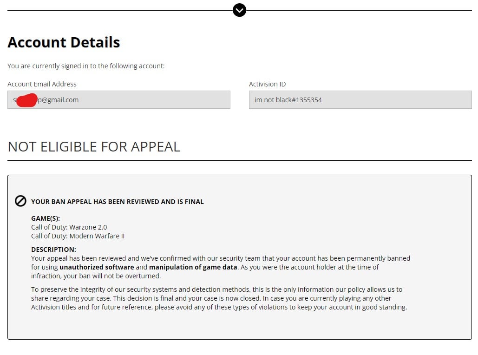Click the "DESCRIPTION:" label
Screen dimensions: 478x355
[53, 250]
